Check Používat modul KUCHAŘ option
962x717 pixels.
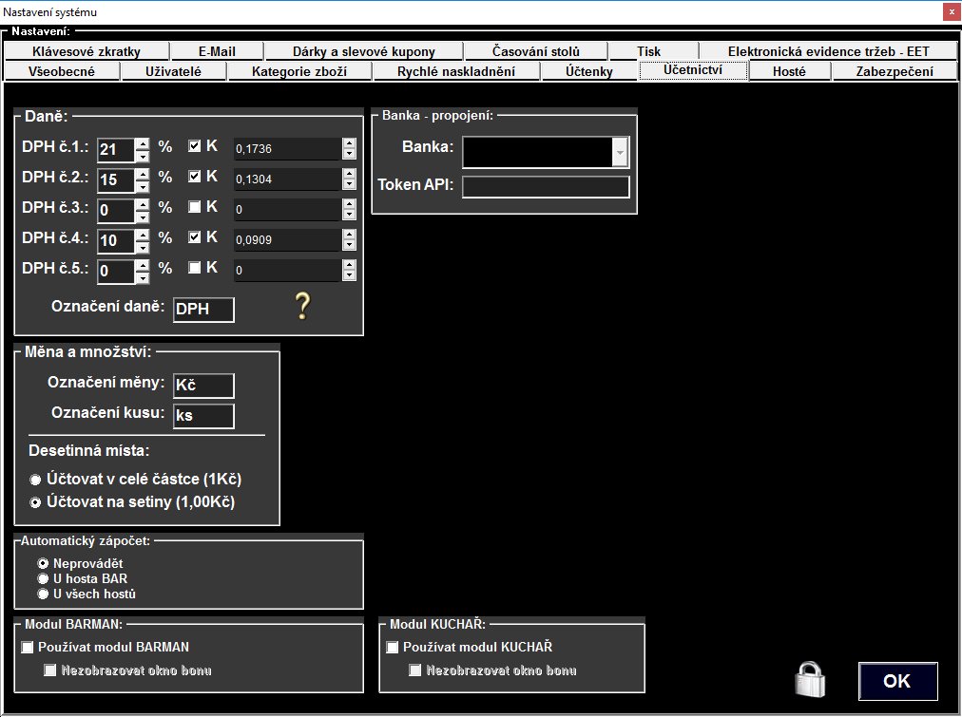pos(392,648)
